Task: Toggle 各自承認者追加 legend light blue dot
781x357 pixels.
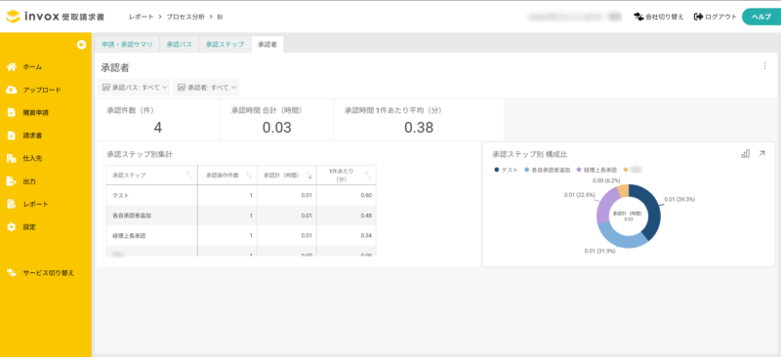Action: tap(527, 170)
